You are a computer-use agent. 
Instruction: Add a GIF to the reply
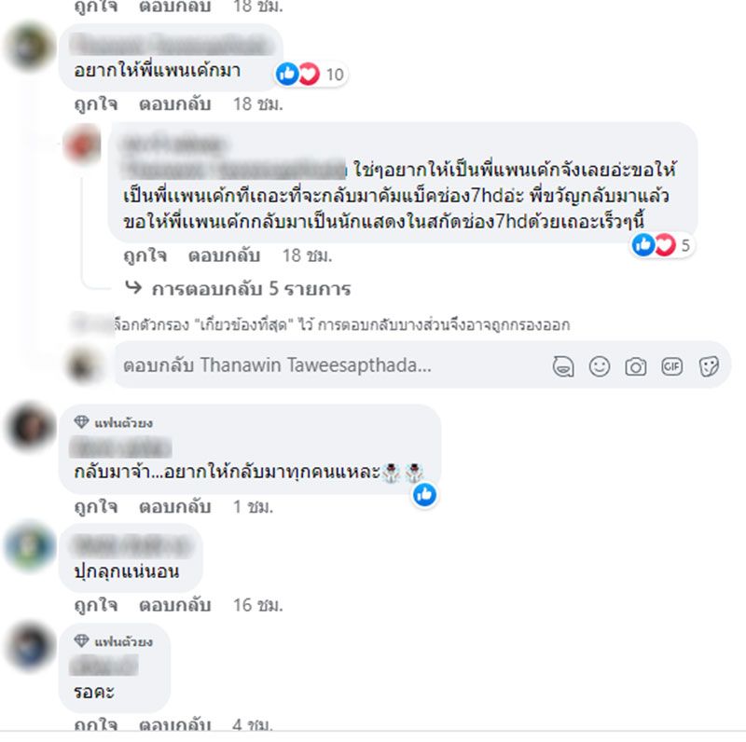(671, 366)
